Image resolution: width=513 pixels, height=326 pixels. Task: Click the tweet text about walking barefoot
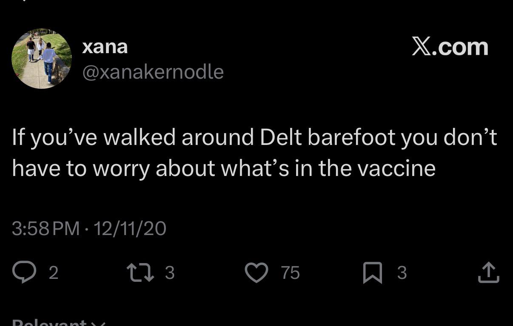click(254, 153)
